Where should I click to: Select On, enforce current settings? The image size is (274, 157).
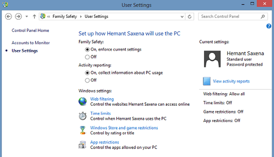click(x=87, y=50)
